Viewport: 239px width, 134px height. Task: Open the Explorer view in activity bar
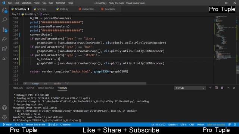coord(4,10)
